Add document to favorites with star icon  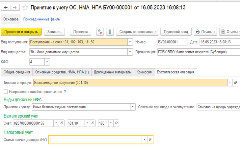[x=25, y=8]
